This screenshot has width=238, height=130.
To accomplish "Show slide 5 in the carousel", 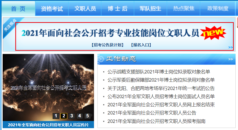I will (x=87, y=116).
